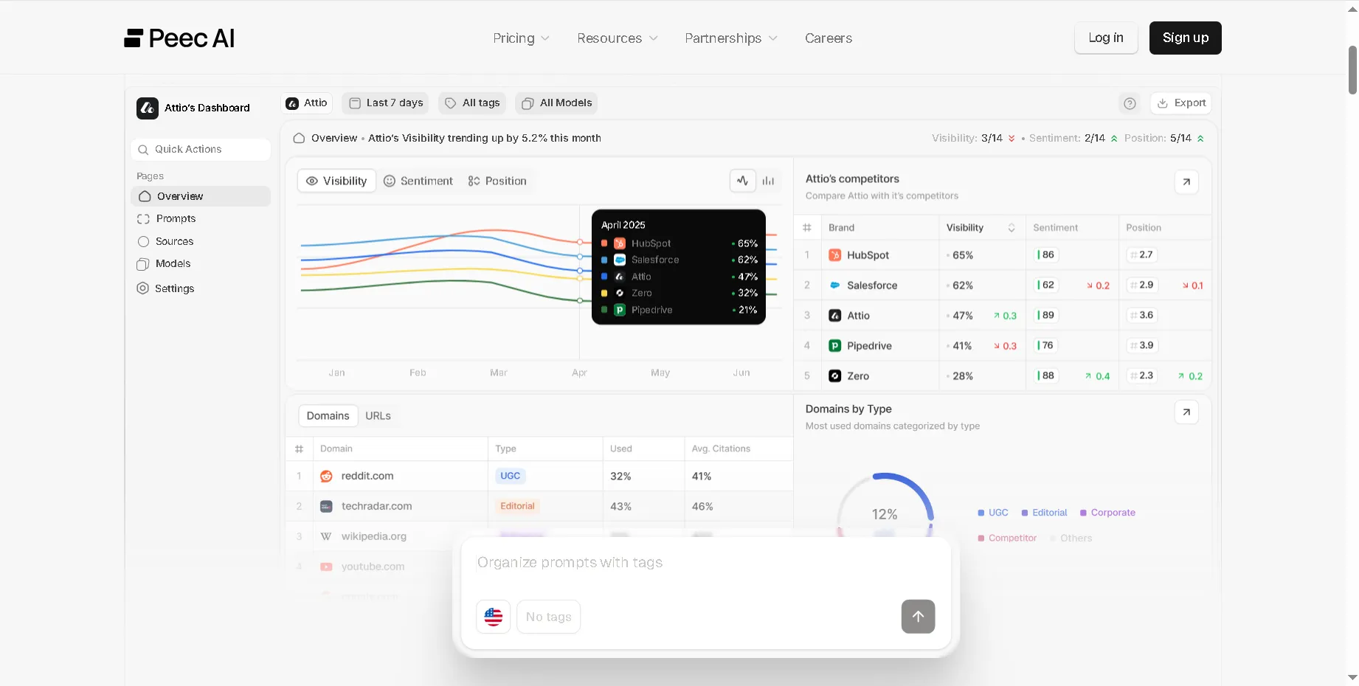
Task: Click the Competitor legend item
Action: point(1007,538)
